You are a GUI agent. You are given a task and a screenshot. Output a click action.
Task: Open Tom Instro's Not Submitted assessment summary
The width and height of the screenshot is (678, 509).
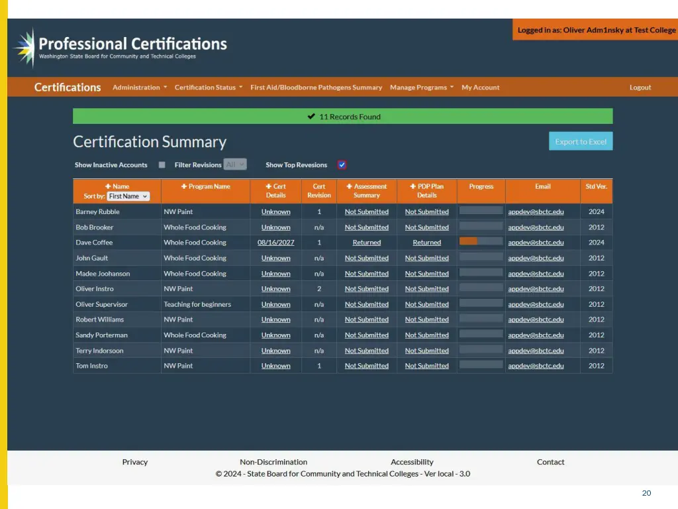pyautogui.click(x=367, y=366)
